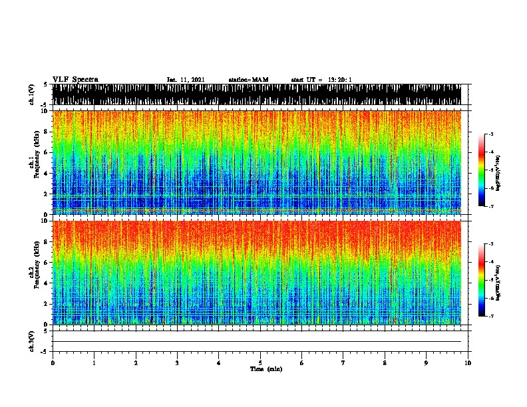Click time axis tick label "6"
The height and width of the screenshot is (407, 527).
302,363
